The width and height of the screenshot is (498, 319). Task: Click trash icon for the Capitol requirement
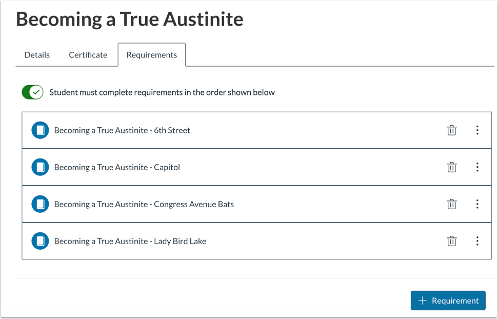point(451,167)
